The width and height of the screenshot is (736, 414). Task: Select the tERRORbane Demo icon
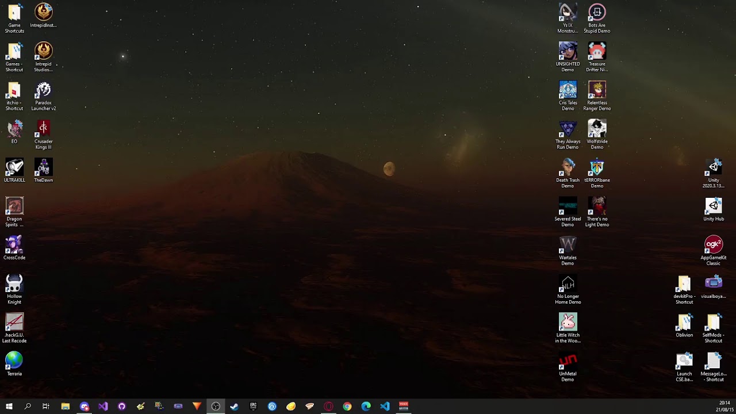point(597,173)
